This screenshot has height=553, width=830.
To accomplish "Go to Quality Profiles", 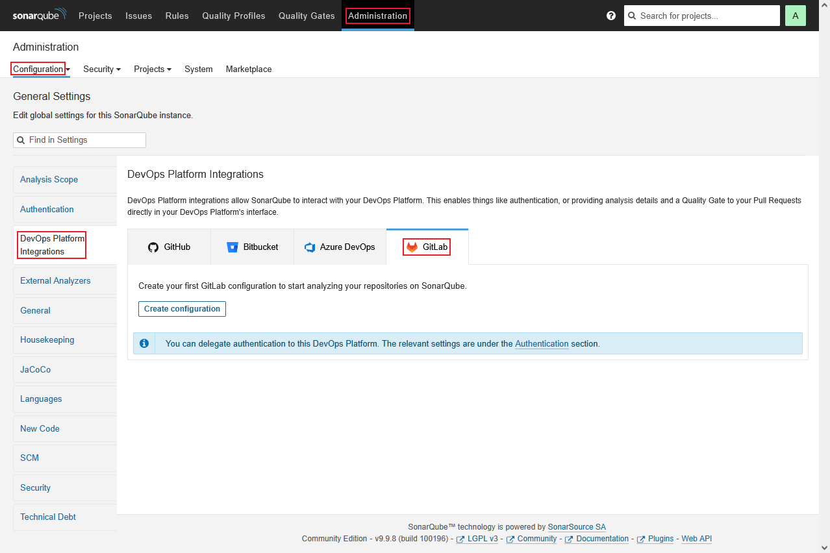I will coord(234,16).
